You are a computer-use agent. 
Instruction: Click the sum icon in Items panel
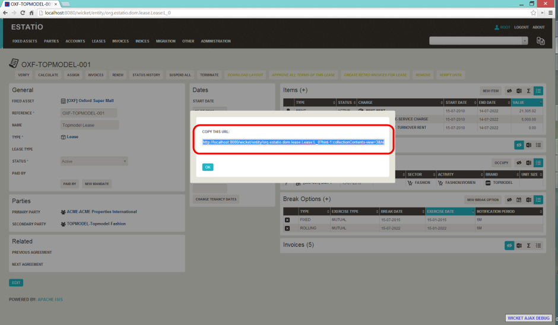(x=528, y=91)
